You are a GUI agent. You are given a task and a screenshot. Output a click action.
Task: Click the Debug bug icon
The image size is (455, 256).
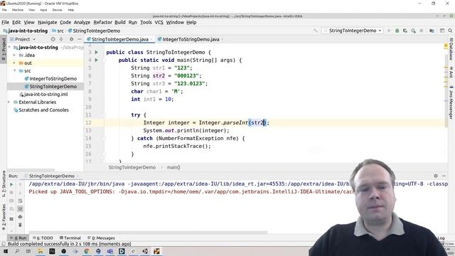coord(397,31)
